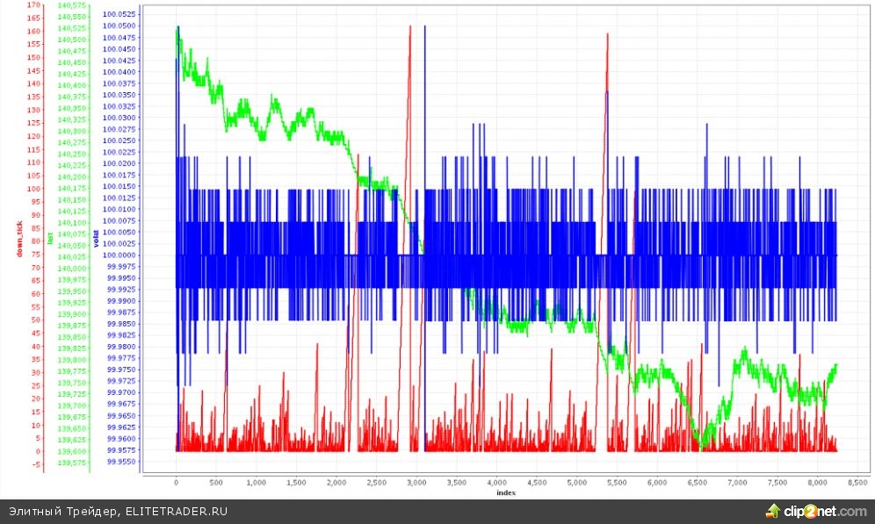Click the 140,000 value on the green axis
Image resolution: width=875 pixels, height=524 pixels.
(x=72, y=269)
